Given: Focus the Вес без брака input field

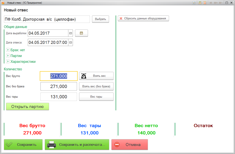Looking at the screenshot, I should (x=59, y=86).
